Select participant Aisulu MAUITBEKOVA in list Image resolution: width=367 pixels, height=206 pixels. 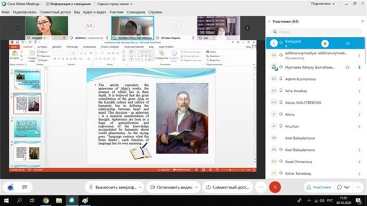tap(303, 102)
